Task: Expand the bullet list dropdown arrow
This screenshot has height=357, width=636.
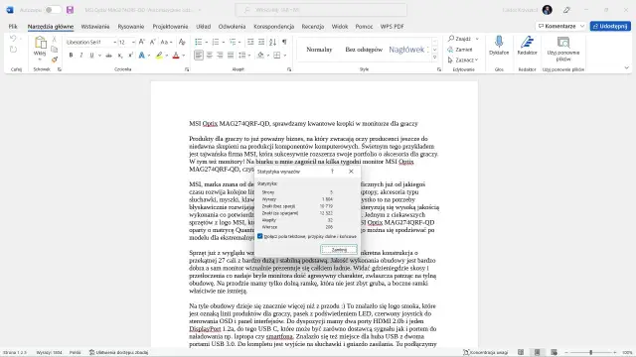Action: 206,42
